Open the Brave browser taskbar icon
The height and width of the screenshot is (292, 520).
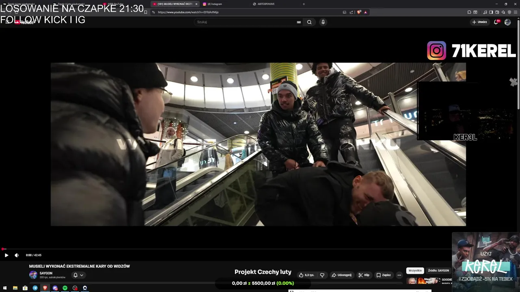45,288
